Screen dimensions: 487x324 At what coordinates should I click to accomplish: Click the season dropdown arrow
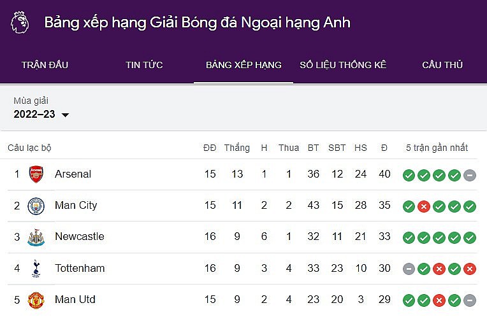(x=65, y=115)
